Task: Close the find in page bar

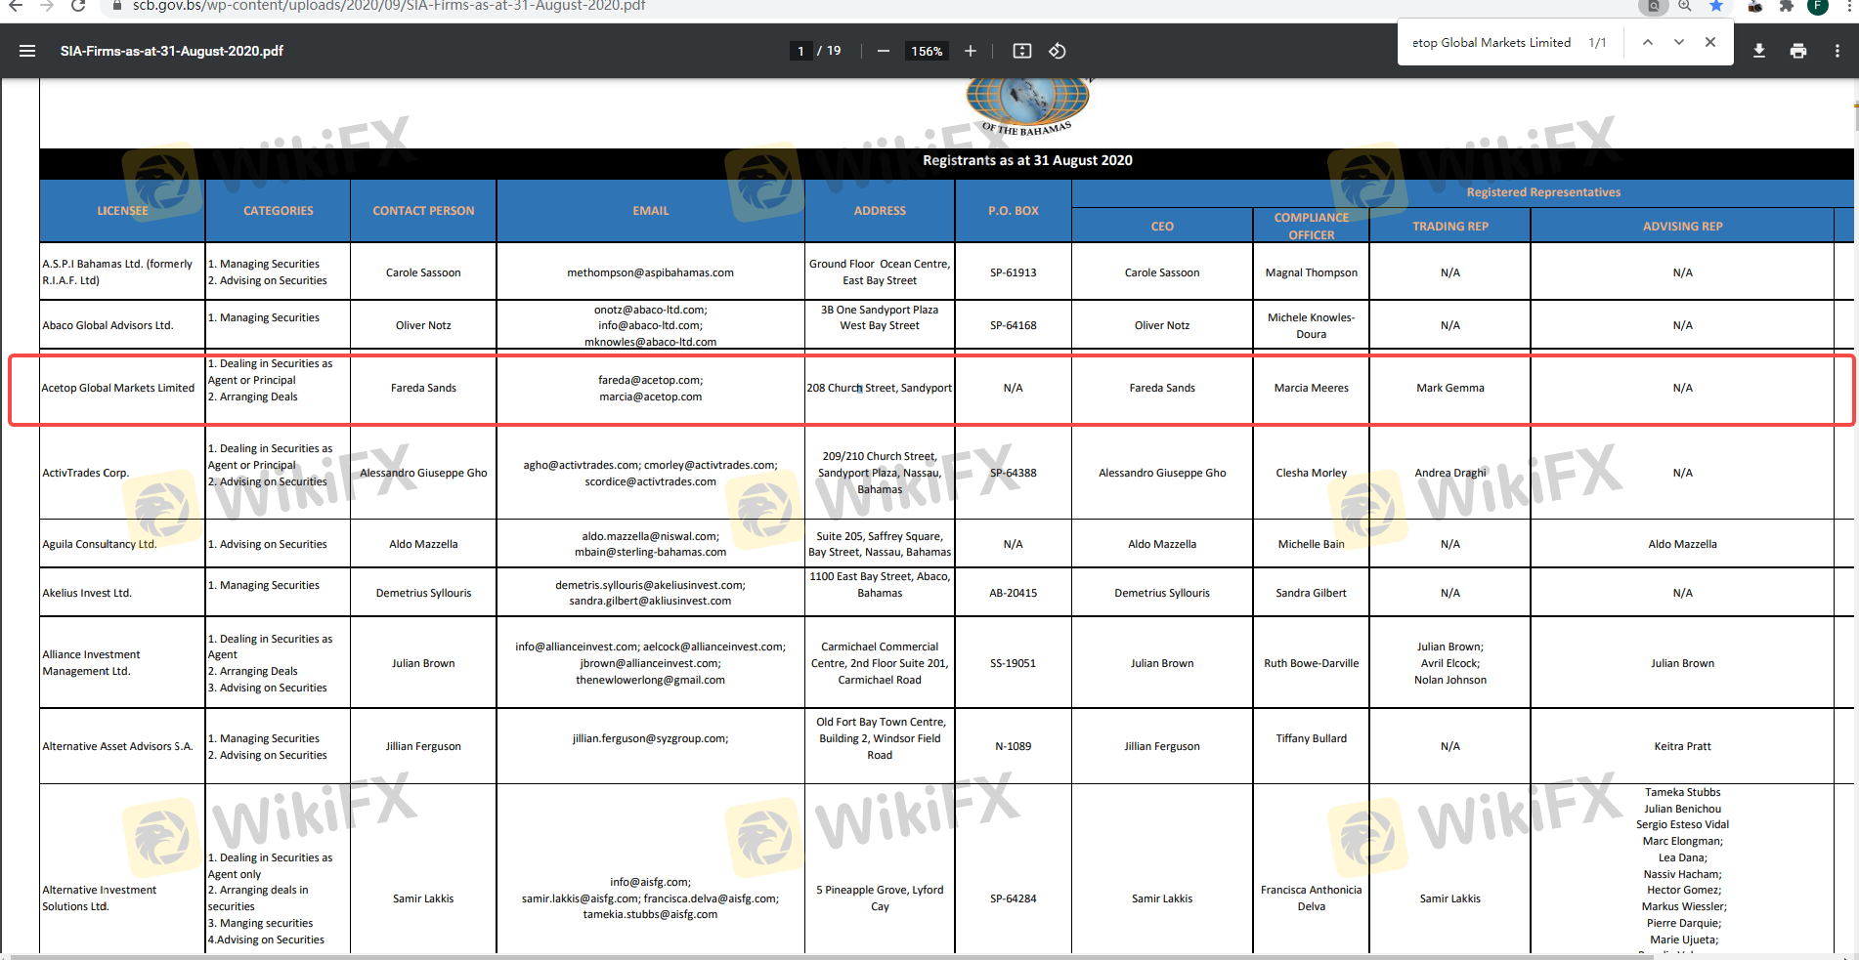Action: (1709, 43)
